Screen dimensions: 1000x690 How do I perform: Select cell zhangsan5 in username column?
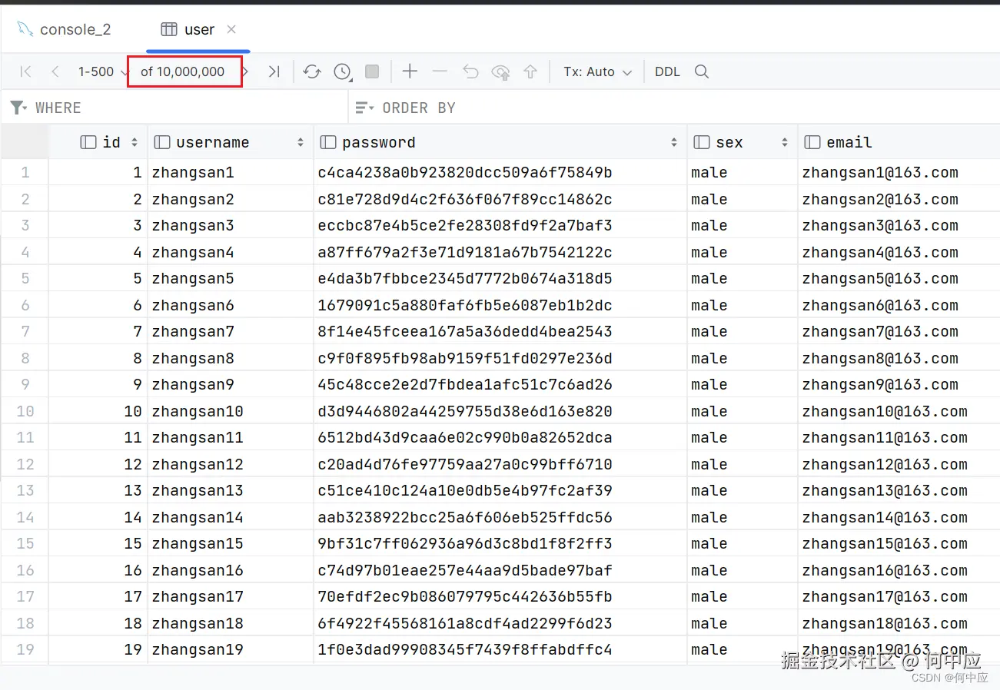pyautogui.click(x=231, y=278)
